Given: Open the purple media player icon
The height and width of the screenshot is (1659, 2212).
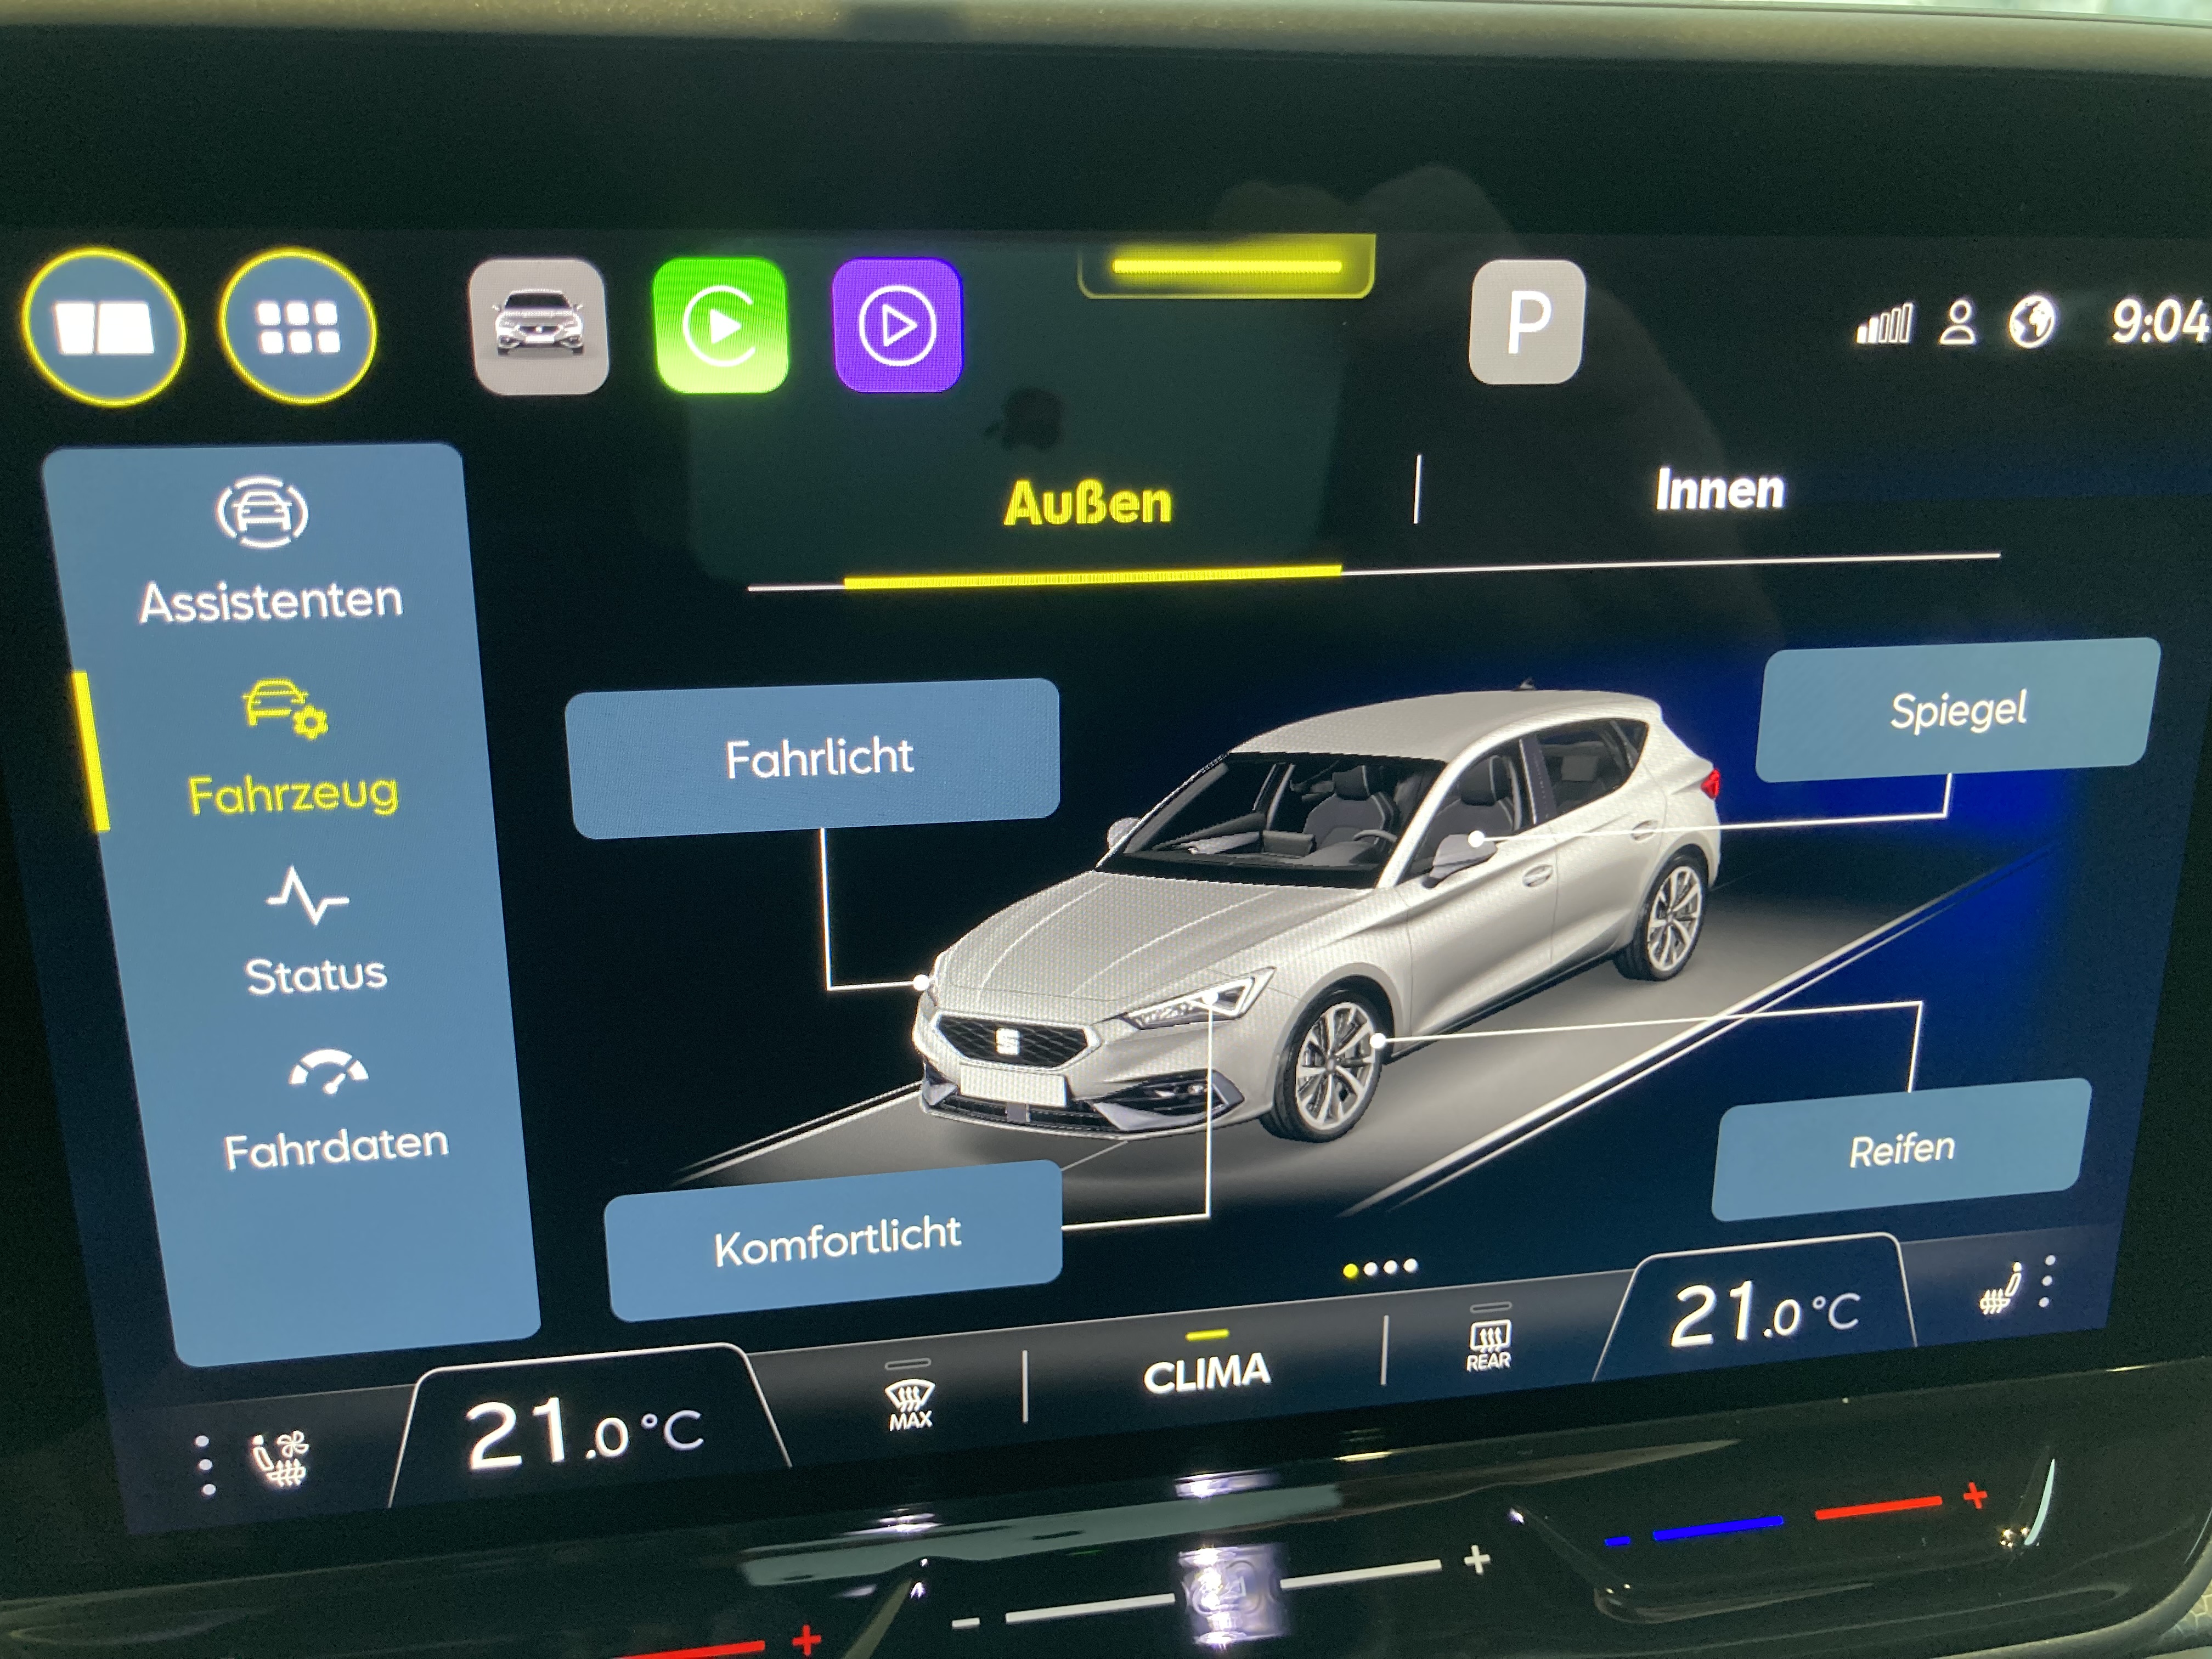Looking at the screenshot, I should point(896,325).
